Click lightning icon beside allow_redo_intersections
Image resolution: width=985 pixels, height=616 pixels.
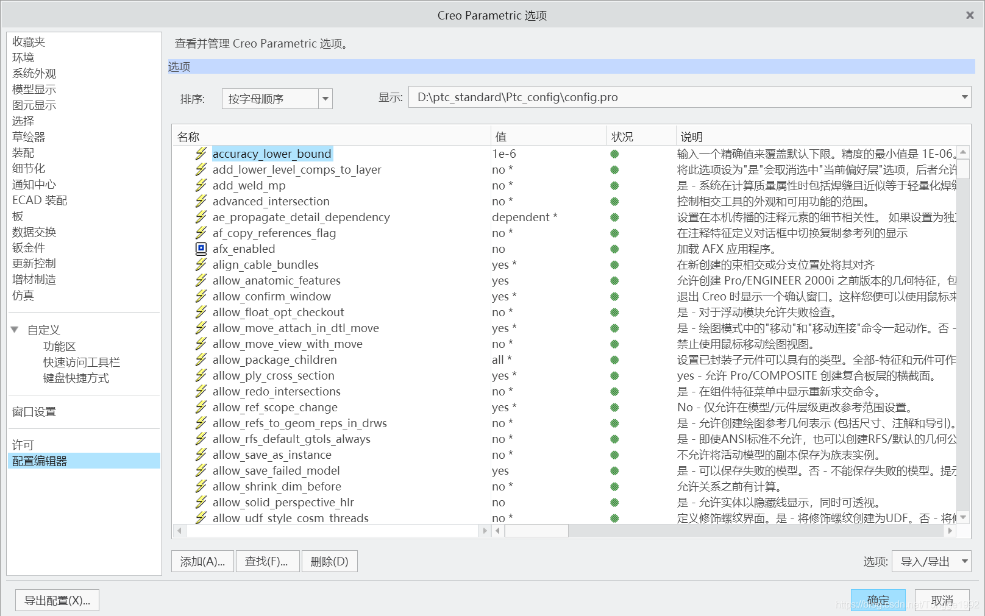[x=201, y=391]
